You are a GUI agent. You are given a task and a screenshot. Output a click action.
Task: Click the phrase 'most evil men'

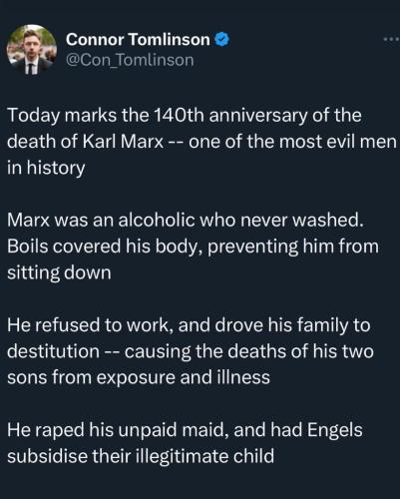(x=338, y=142)
